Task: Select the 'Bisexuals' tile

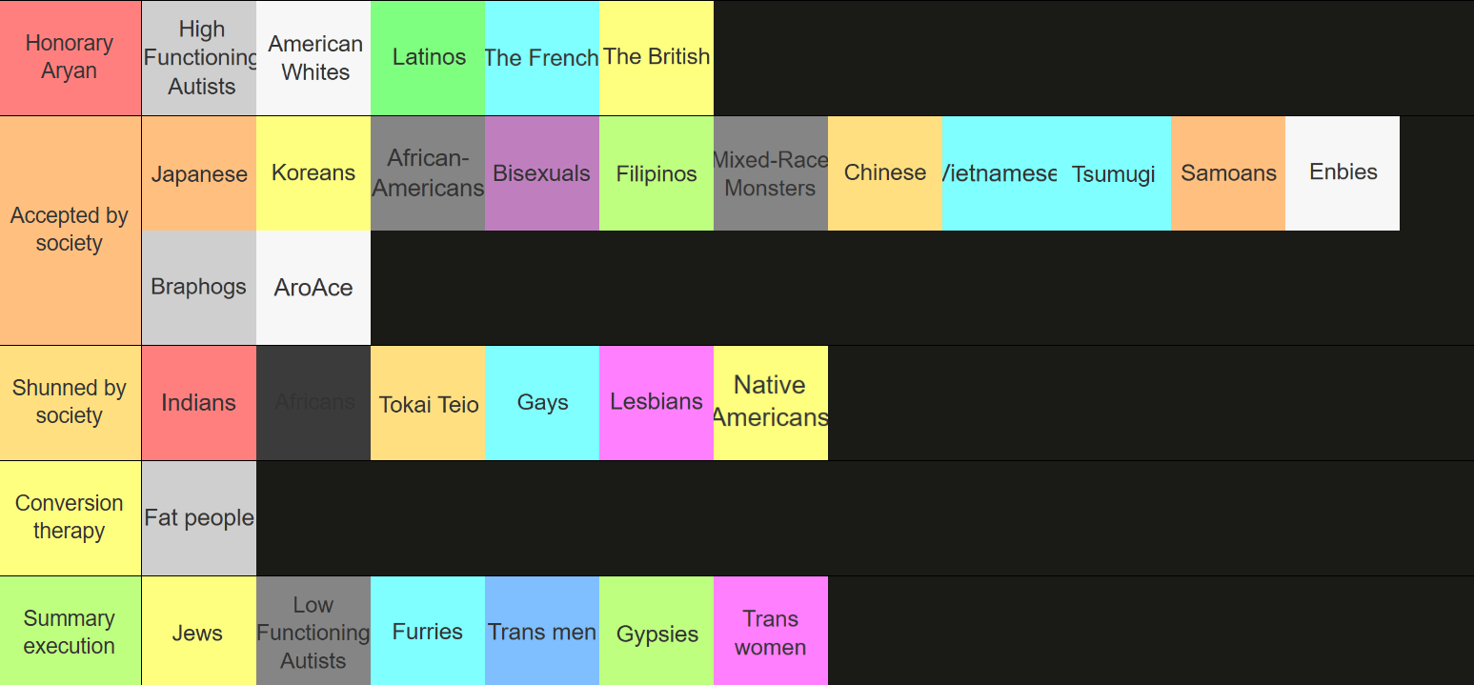Action: [x=542, y=173]
